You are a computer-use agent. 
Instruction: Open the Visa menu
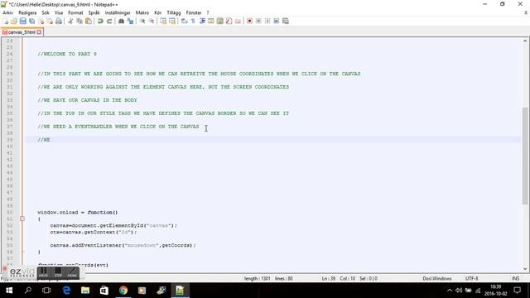click(x=59, y=12)
